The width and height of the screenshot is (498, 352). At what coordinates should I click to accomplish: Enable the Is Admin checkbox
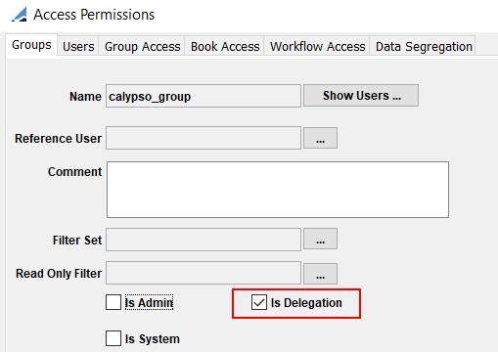click(113, 302)
